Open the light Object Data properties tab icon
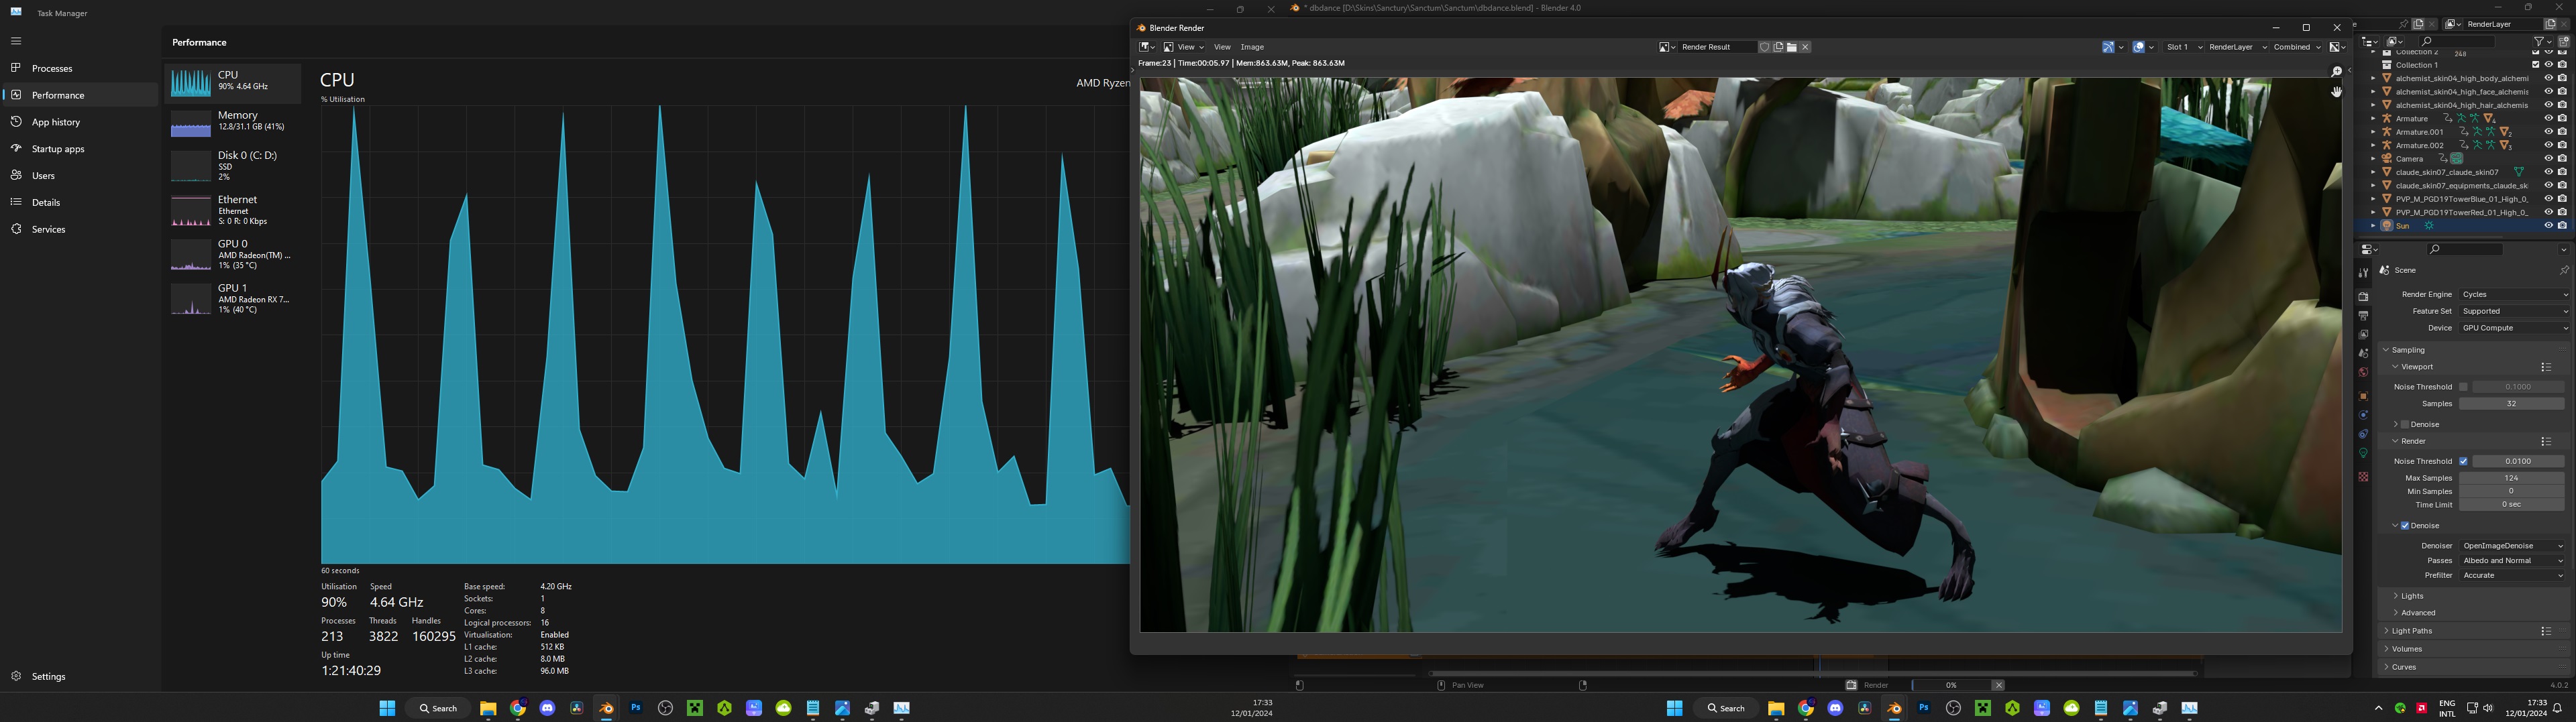2576x722 pixels. point(2363,453)
